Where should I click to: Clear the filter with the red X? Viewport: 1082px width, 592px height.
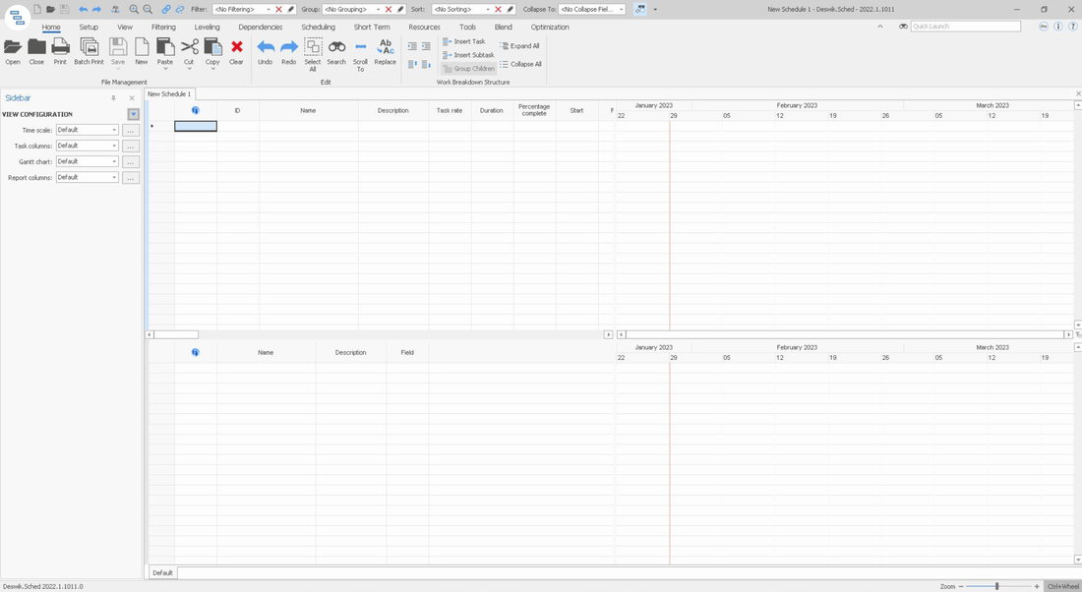tap(278, 9)
